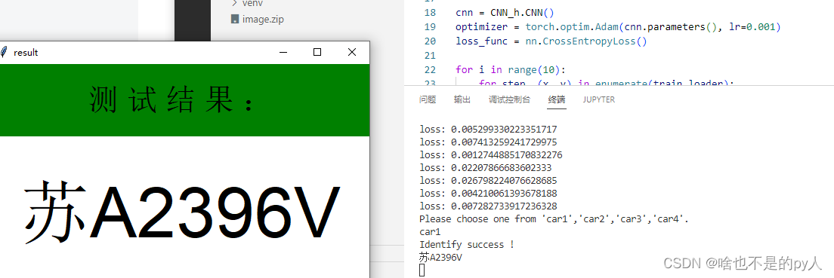Click terminal line loss: 0.02207866683602333
The width and height of the screenshot is (834, 278).
tap(486, 168)
